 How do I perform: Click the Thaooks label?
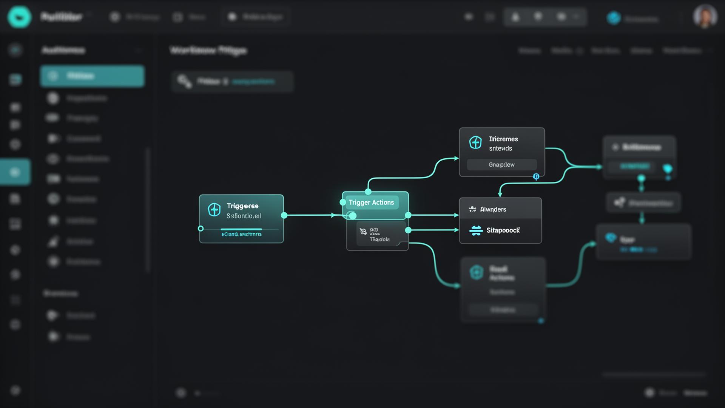[x=379, y=240]
